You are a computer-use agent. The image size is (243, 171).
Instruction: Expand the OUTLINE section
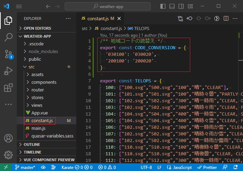pos(47,144)
